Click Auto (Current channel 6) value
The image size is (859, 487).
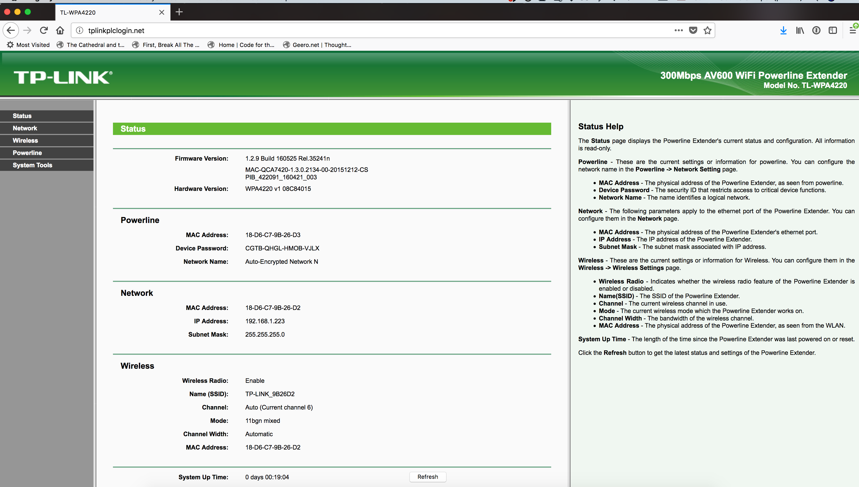[279, 408]
